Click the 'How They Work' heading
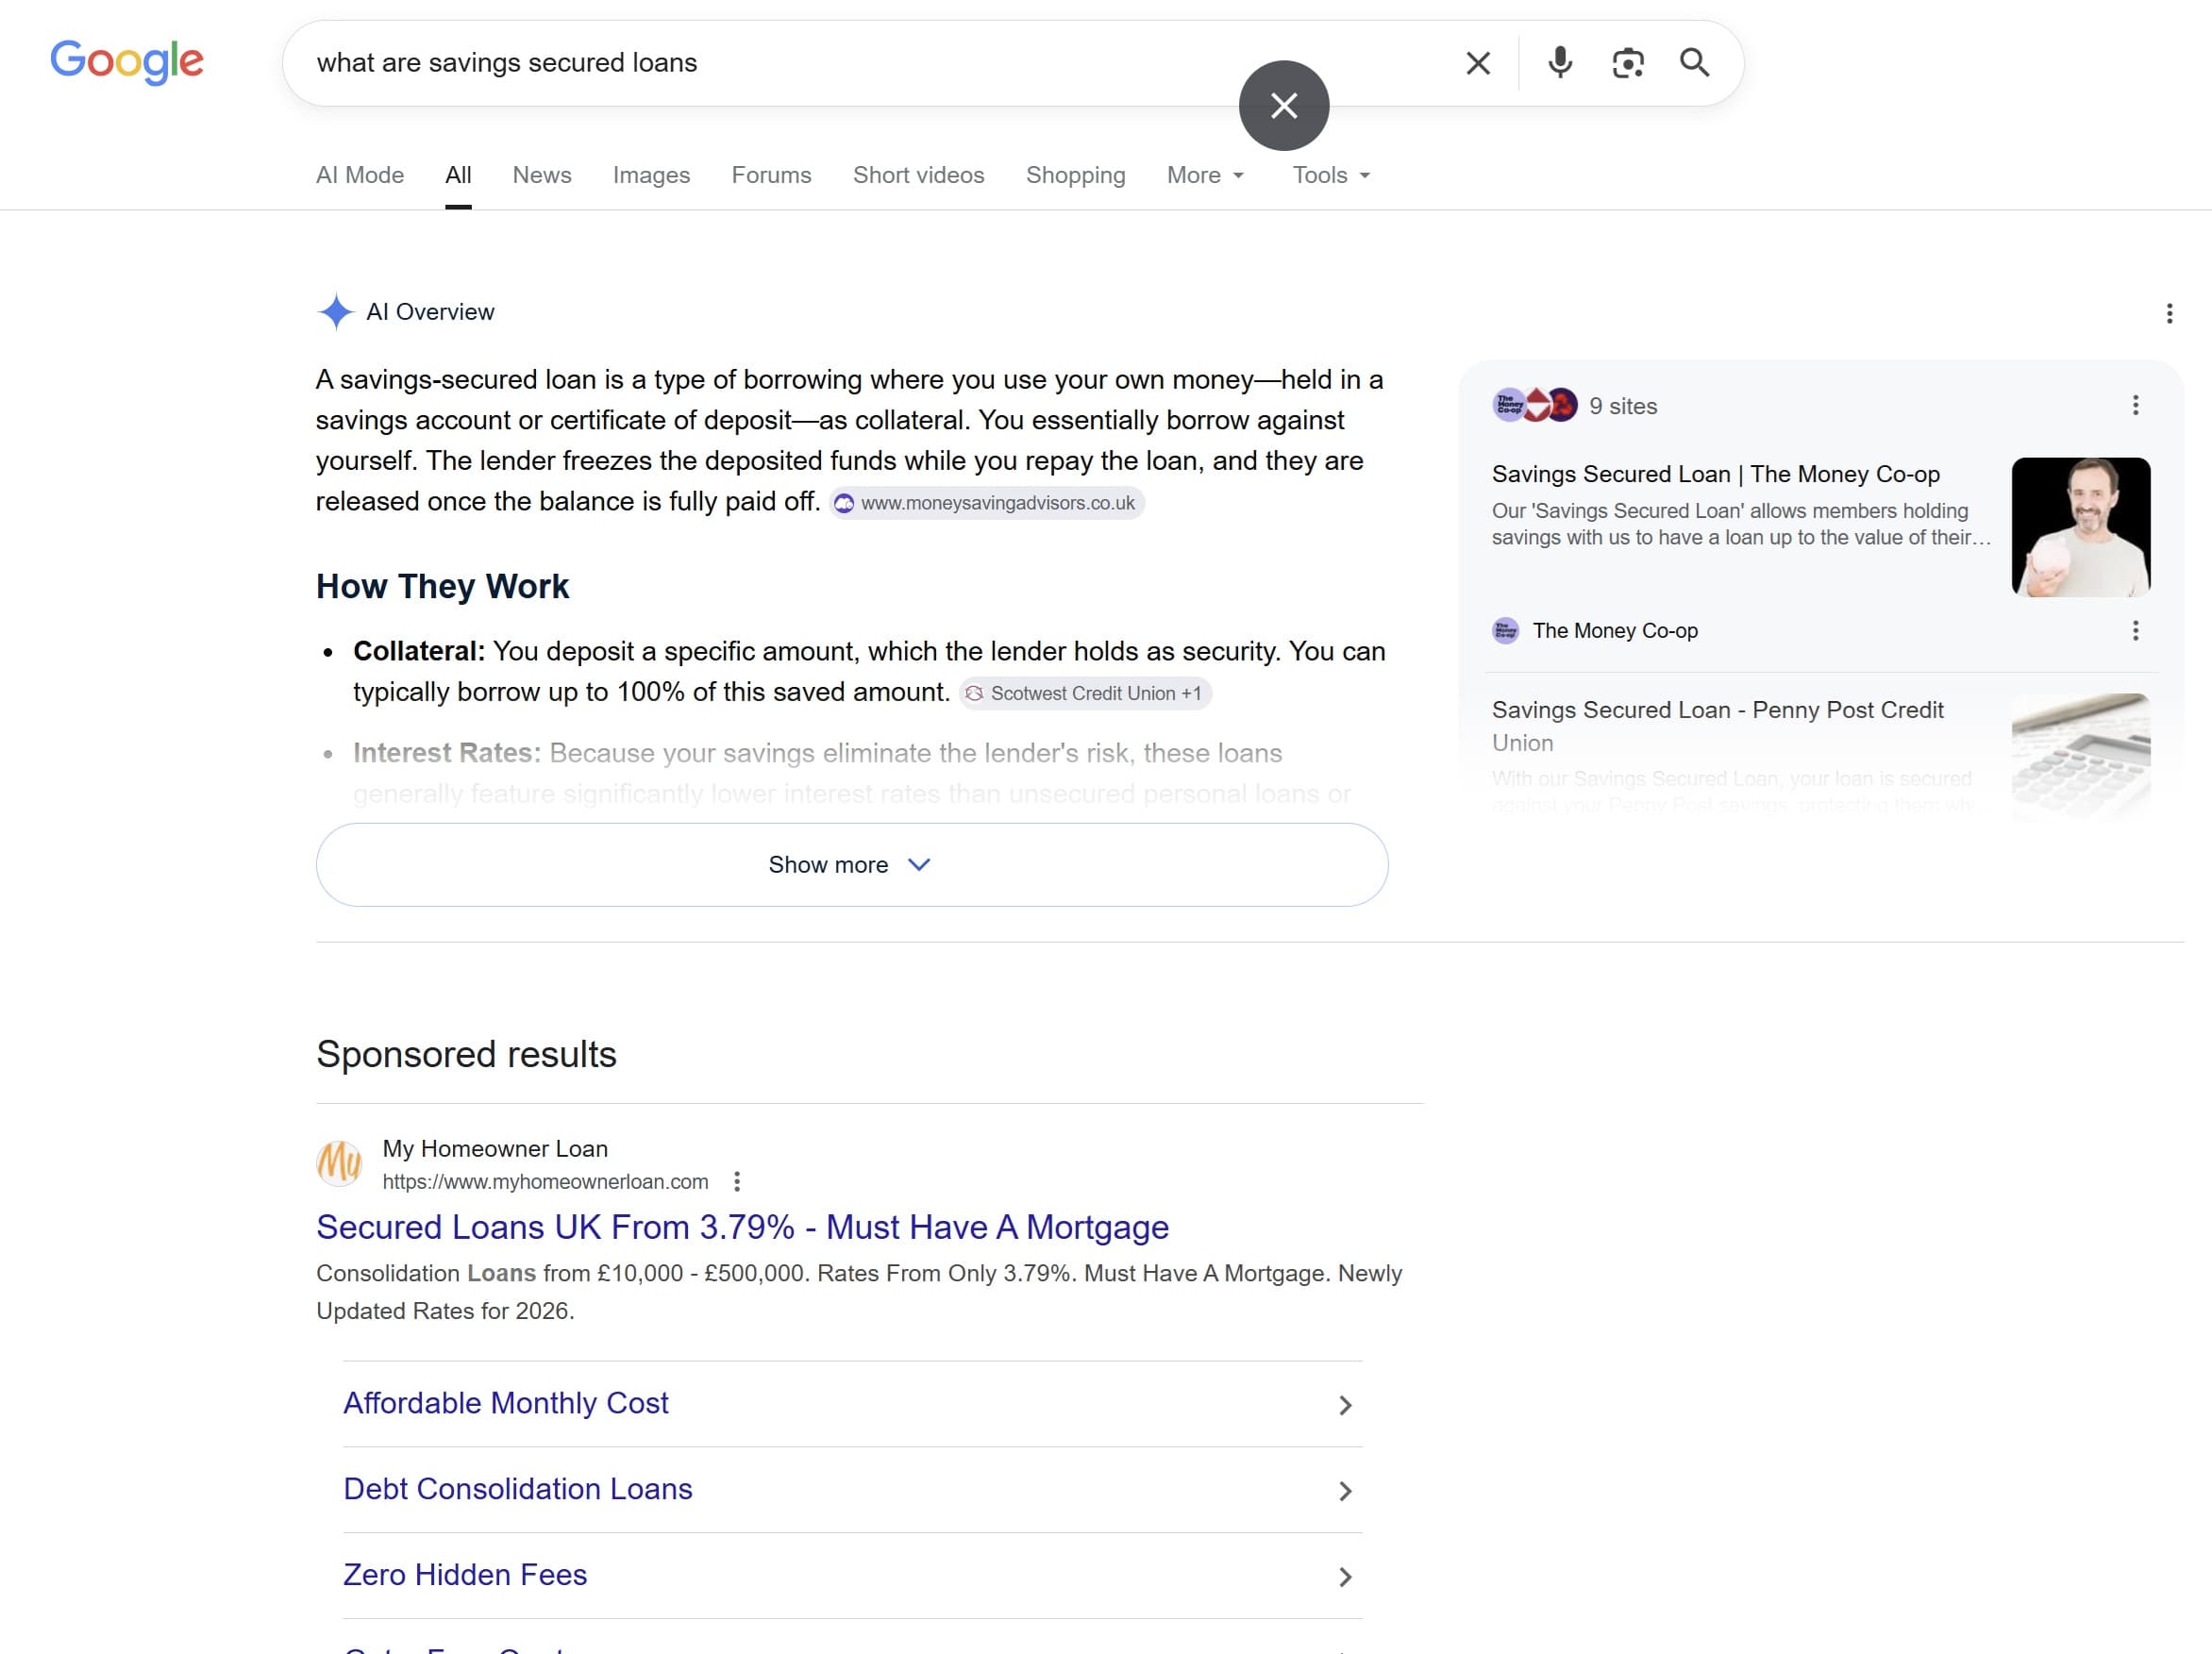 click(x=442, y=586)
